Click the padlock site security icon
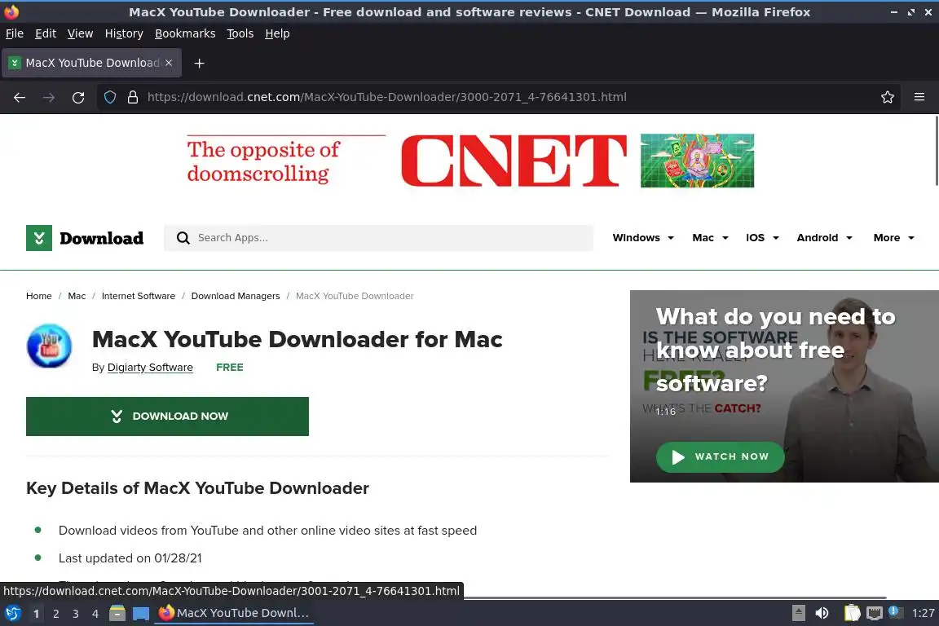This screenshot has height=626, width=939. [133, 97]
